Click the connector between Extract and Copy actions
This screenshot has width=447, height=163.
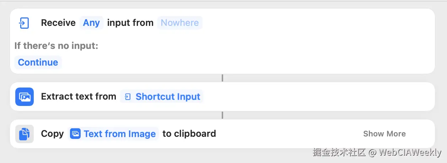[222, 115]
